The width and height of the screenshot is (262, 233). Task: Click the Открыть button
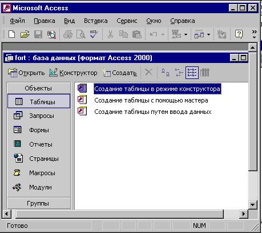tap(26, 73)
